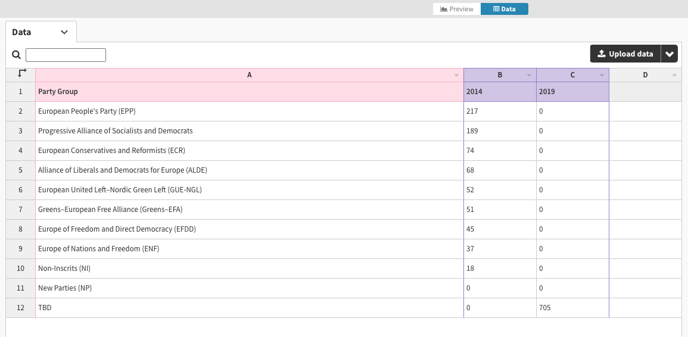The width and height of the screenshot is (688, 337).
Task: Select the 52 value cell
Action: 500,190
